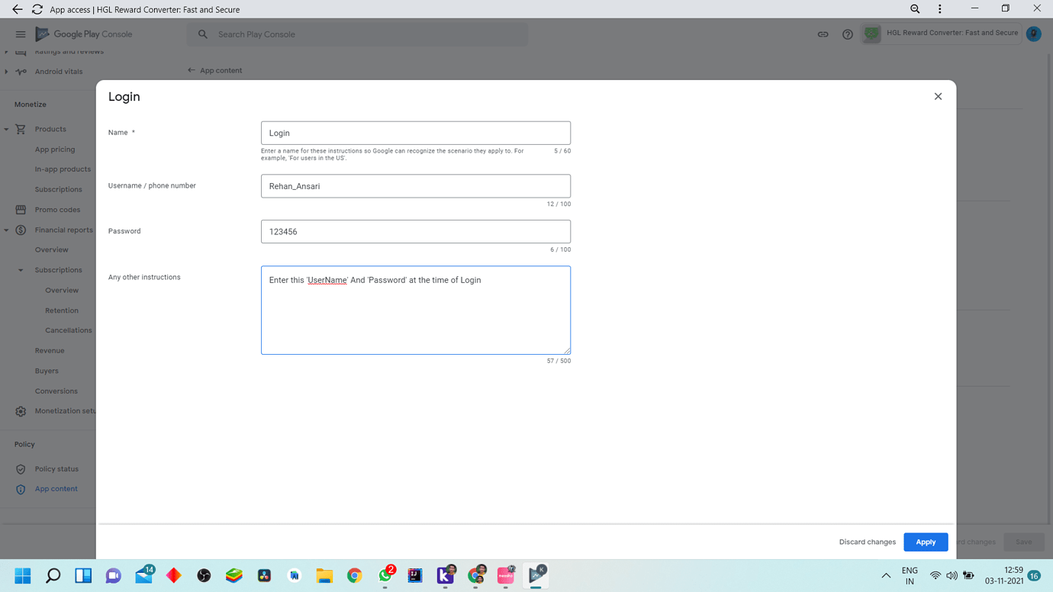1053x592 pixels.
Task: Open BlueStacks from taskbar
Action: tap(234, 575)
